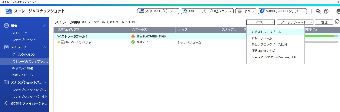Click the DataVol1 volume drive icon

point(63,42)
